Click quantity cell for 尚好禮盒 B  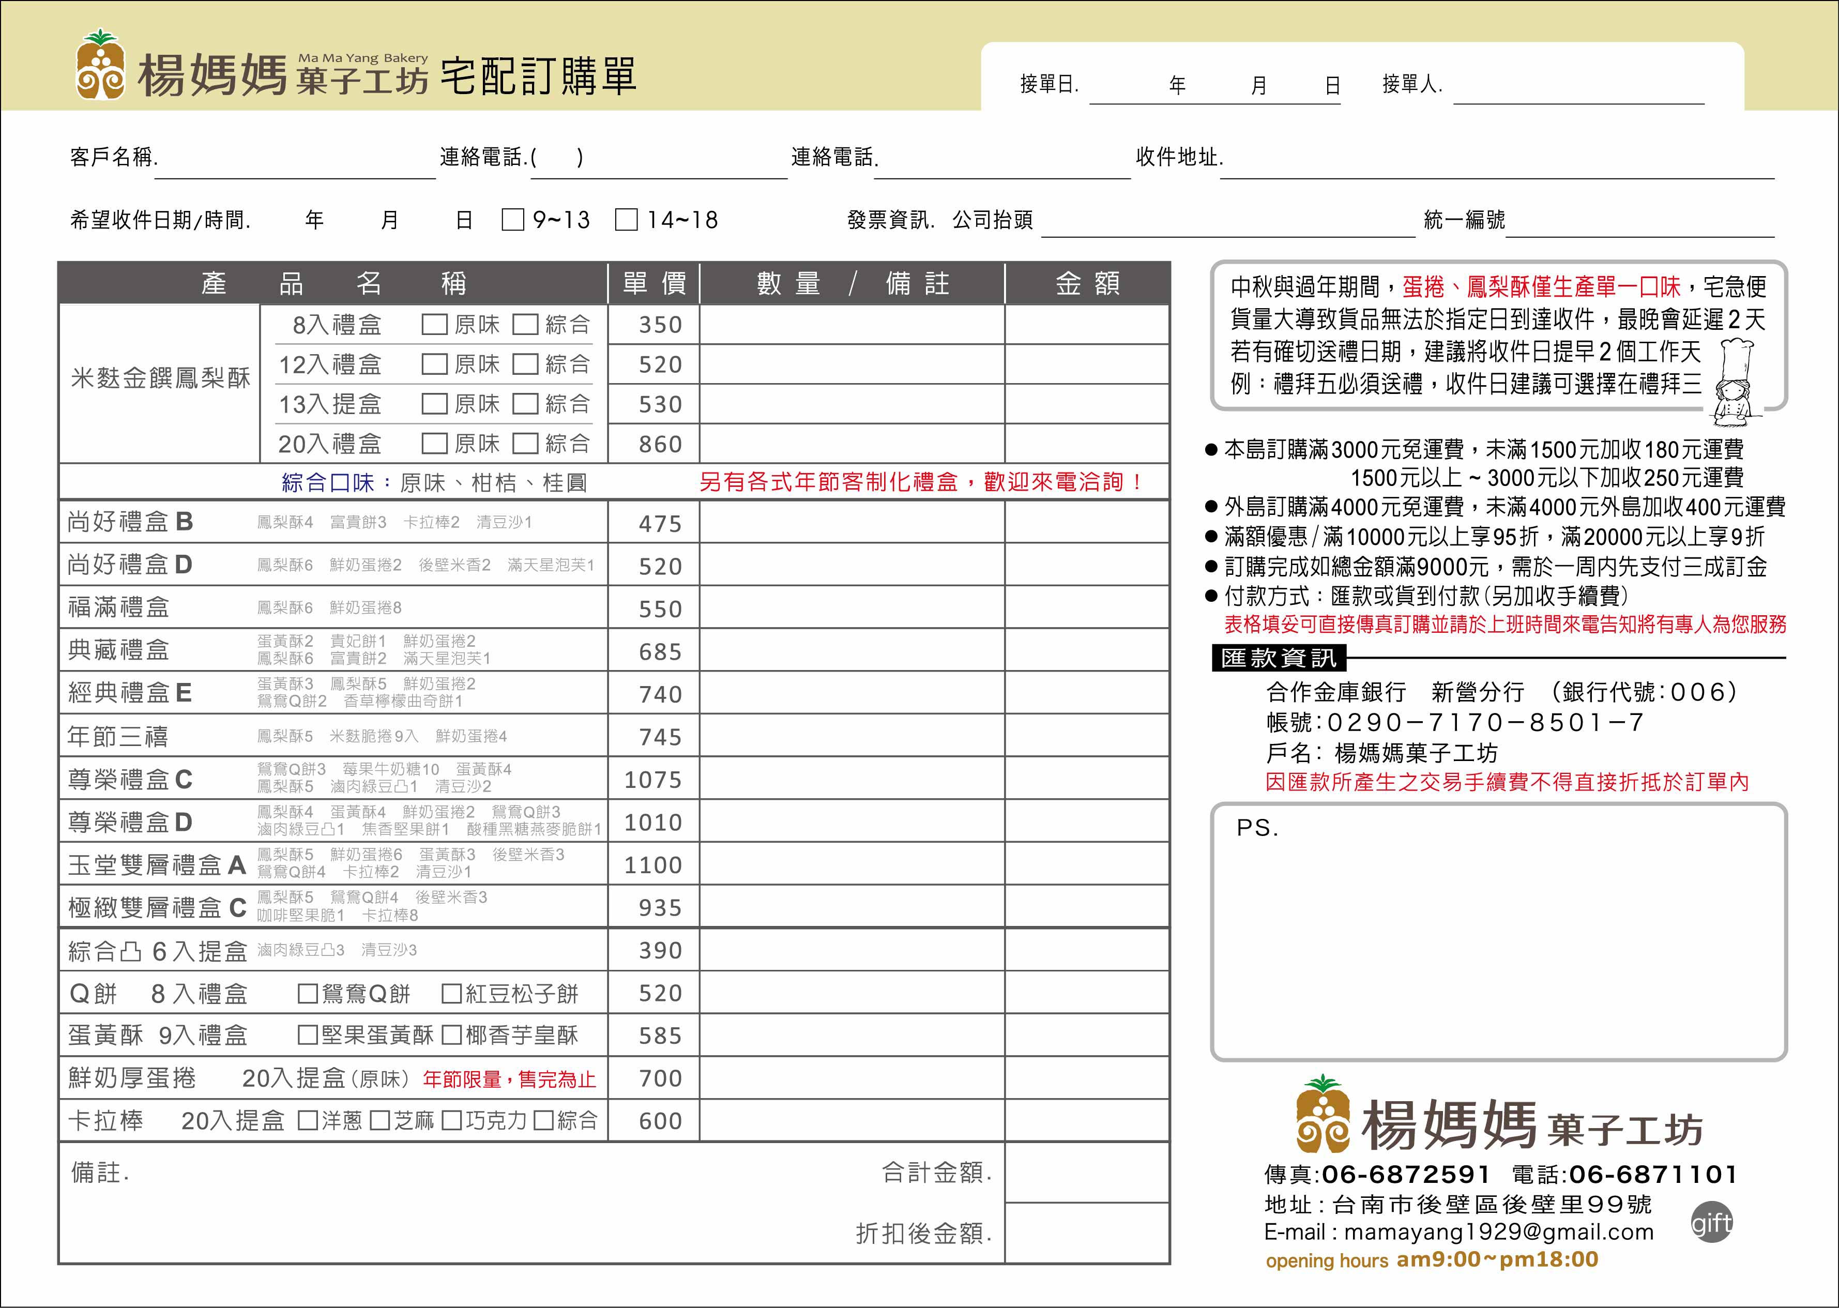point(852,522)
